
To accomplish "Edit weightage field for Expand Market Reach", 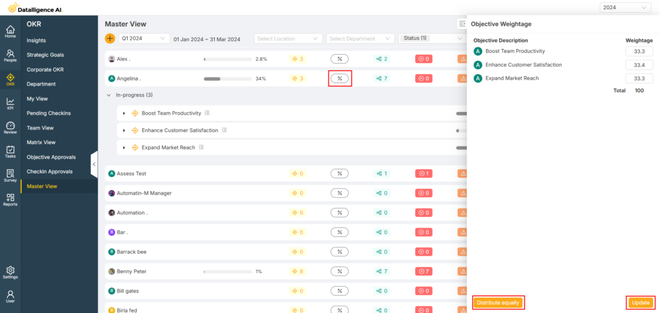I will tap(639, 79).
